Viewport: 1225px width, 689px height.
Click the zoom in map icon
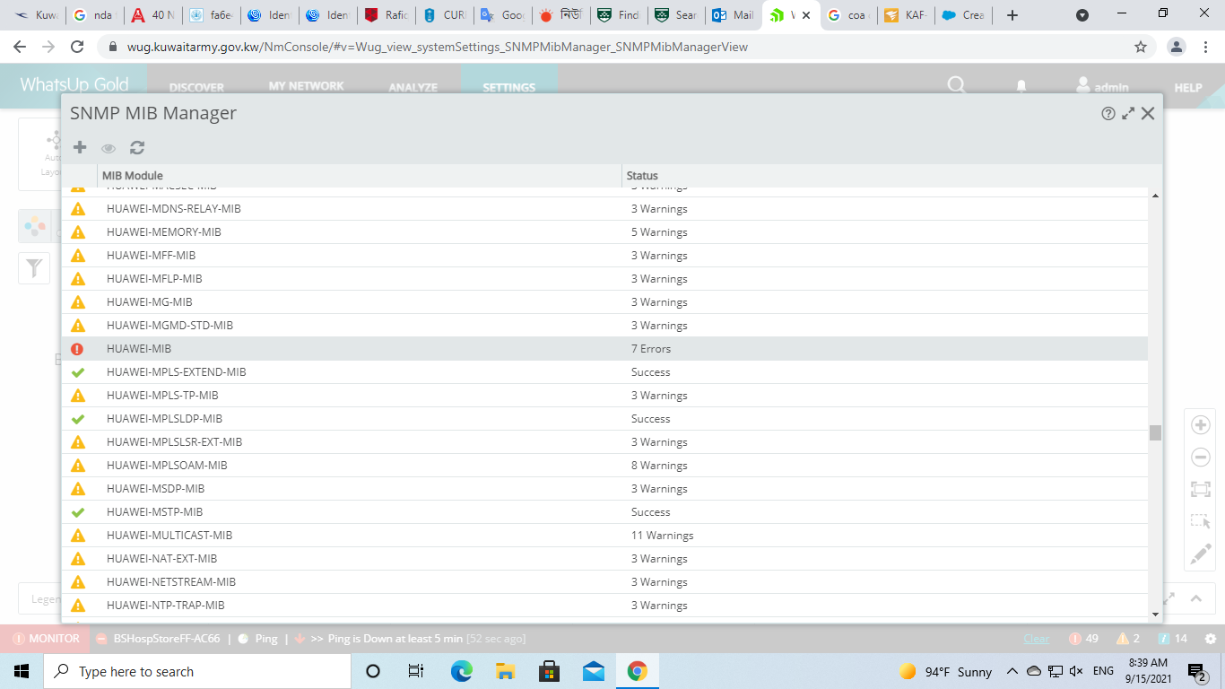point(1201,425)
